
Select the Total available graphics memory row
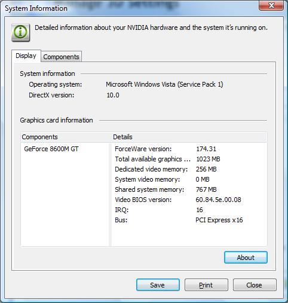pos(189,159)
